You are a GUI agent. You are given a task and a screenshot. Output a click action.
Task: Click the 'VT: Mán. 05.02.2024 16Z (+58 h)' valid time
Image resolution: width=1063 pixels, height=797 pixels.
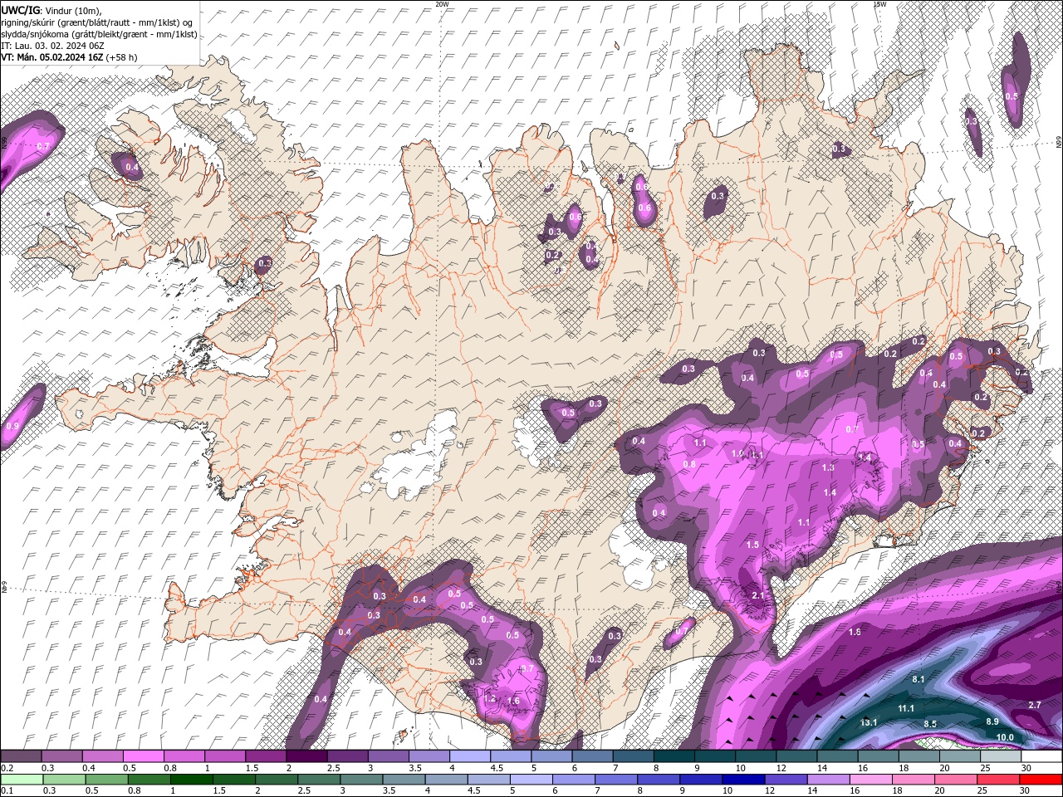pyautogui.click(x=69, y=57)
